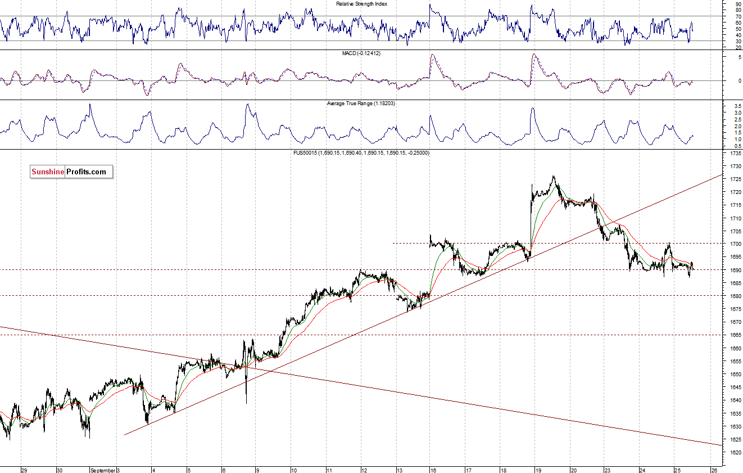Screen dimensions: 743x473
Task: Click the 90 label on RSI axis
Action: click(737, 4)
